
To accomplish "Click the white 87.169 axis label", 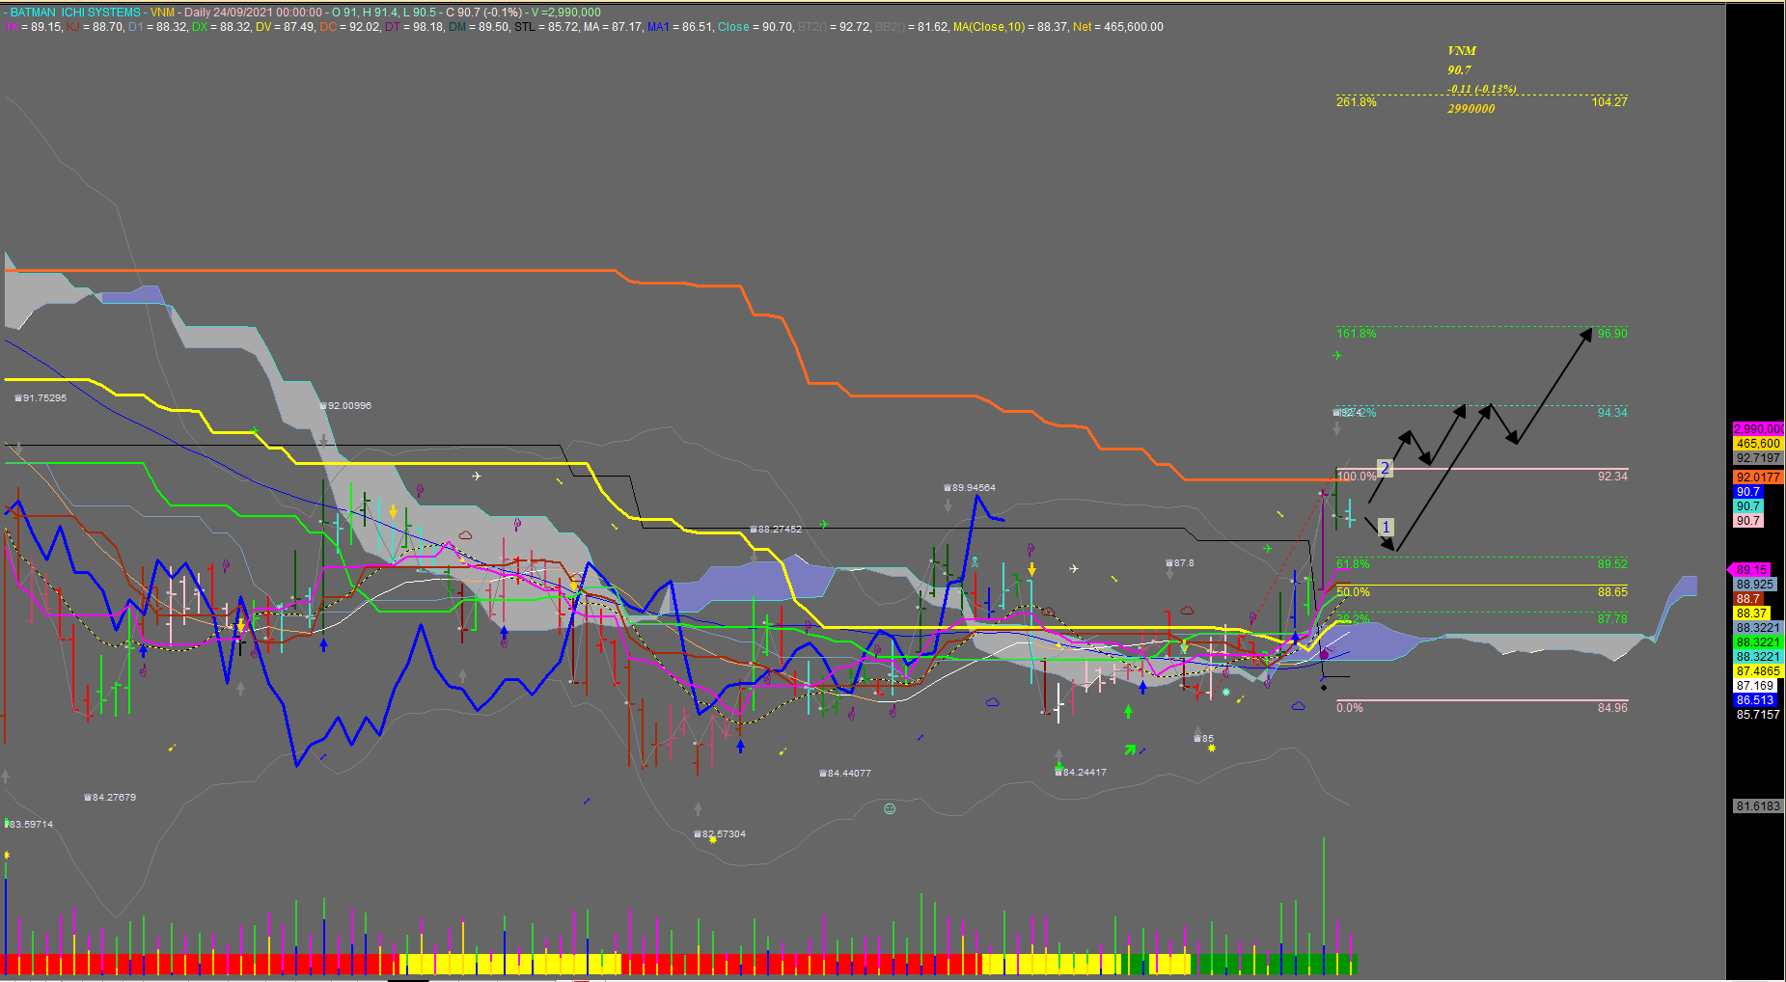I will click(1755, 685).
